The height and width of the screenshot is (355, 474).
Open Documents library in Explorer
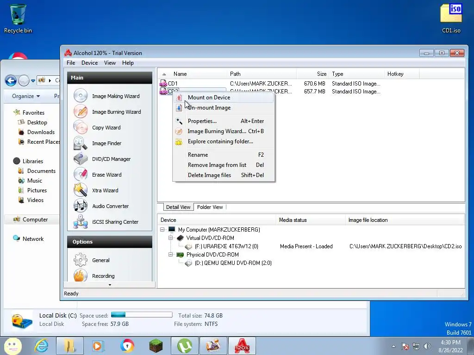[x=37, y=171]
